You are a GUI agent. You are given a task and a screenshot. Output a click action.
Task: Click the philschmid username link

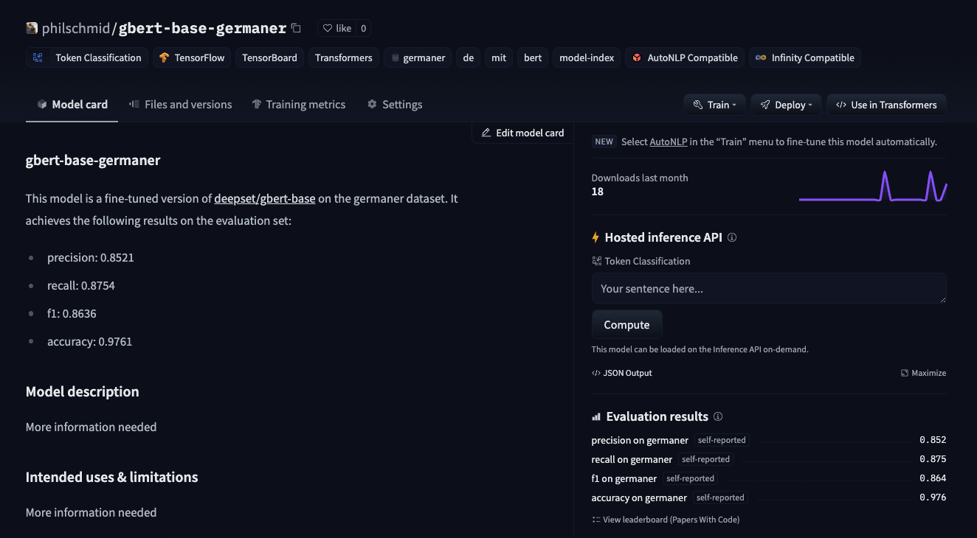tap(76, 28)
